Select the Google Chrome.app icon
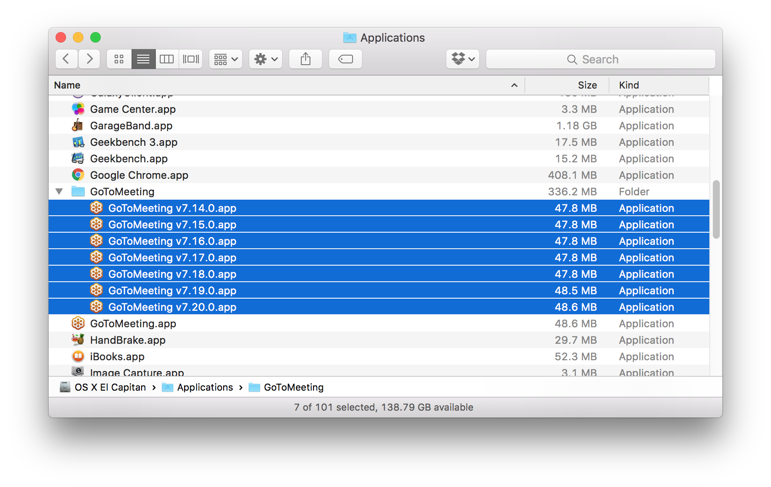Screen dimensions: 771x487 tap(78, 175)
